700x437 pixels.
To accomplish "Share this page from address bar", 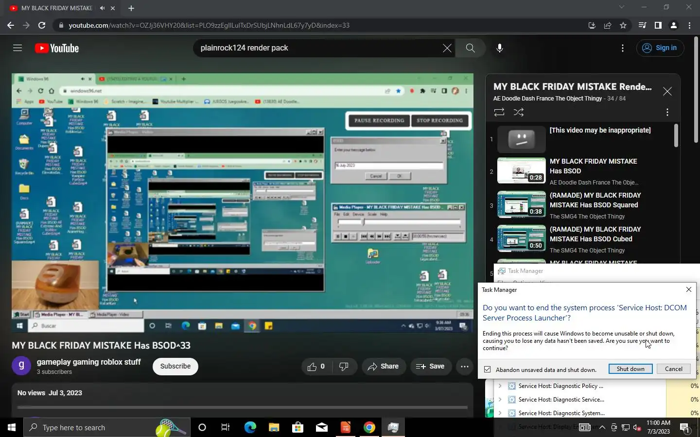I will coord(608,25).
